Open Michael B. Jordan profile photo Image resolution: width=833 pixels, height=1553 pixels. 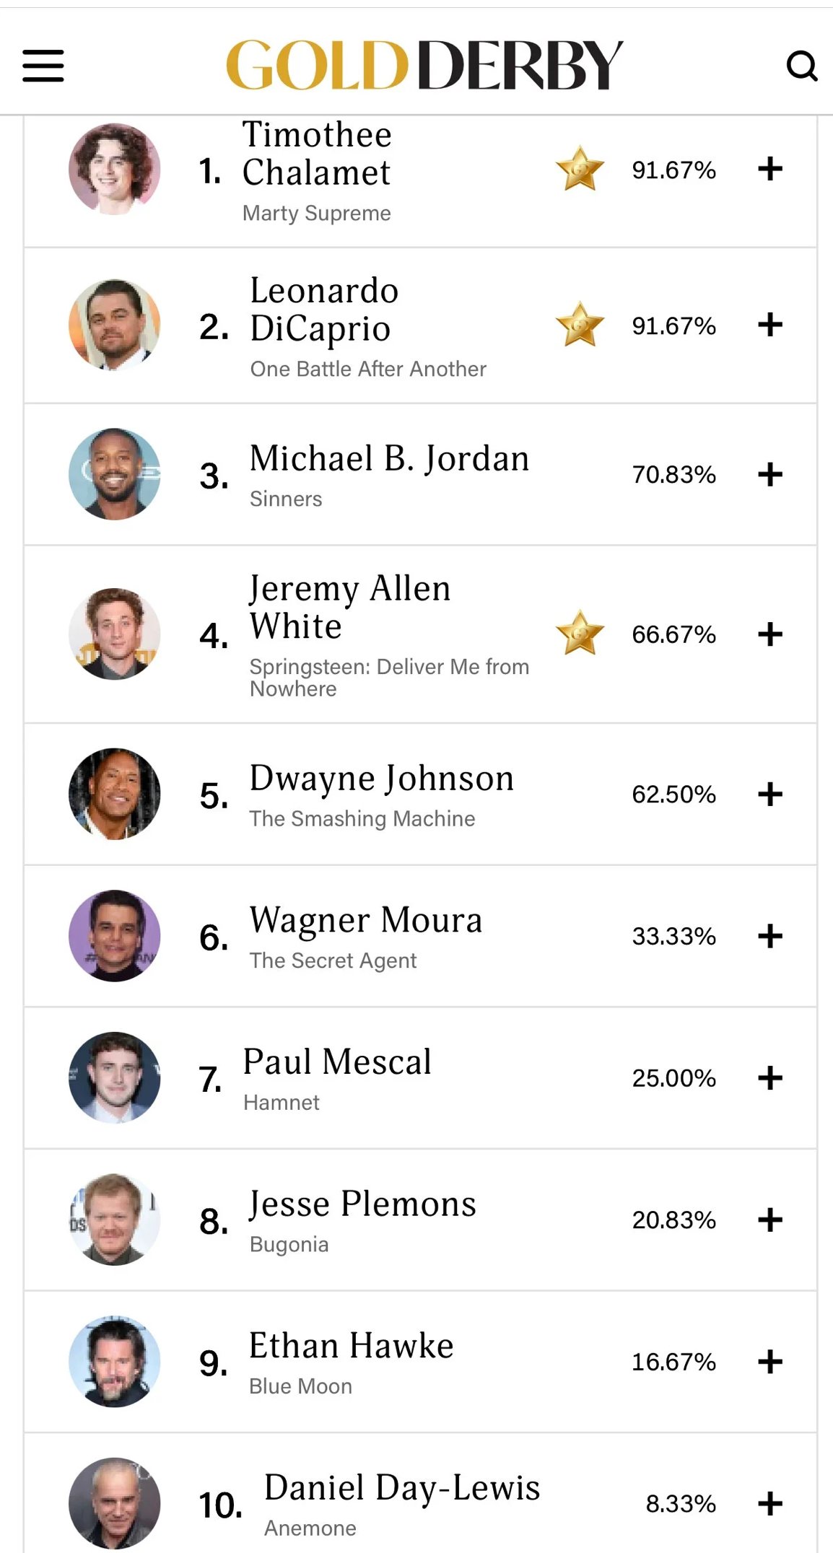coord(114,474)
